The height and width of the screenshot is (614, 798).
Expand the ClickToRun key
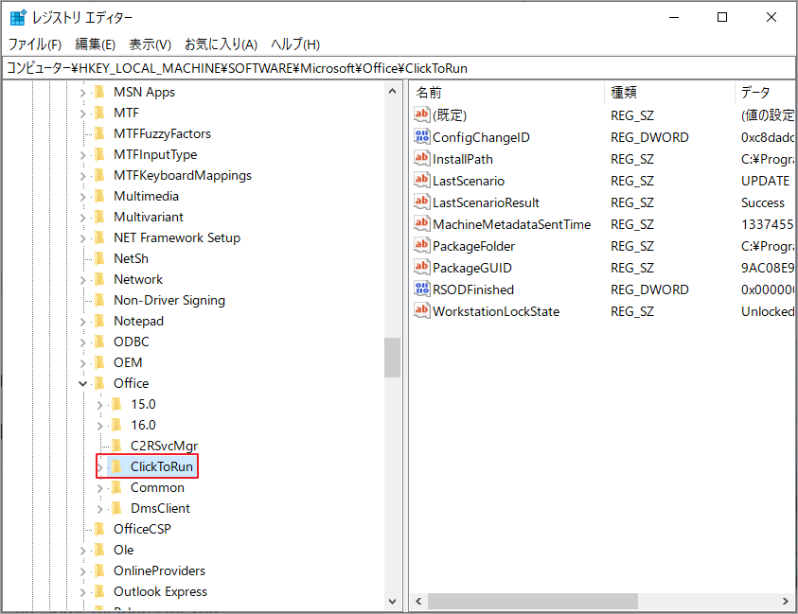pyautogui.click(x=99, y=467)
